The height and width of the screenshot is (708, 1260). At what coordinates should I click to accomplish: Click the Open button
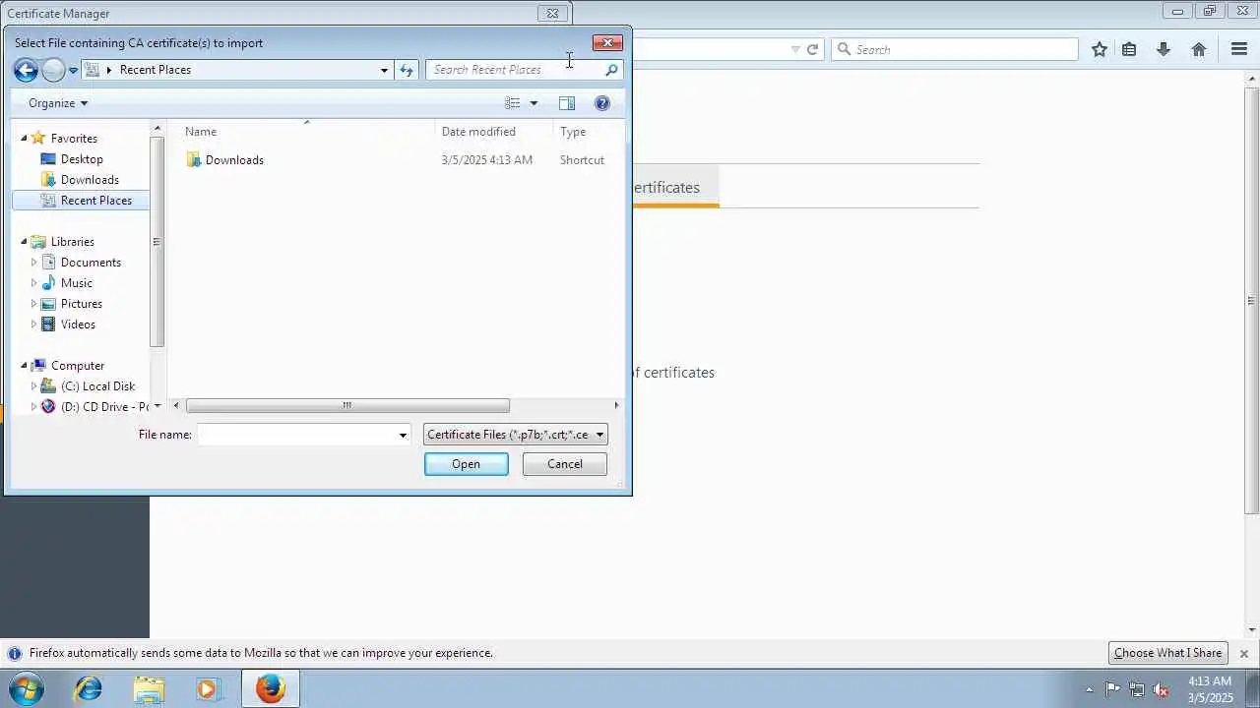coord(467,464)
